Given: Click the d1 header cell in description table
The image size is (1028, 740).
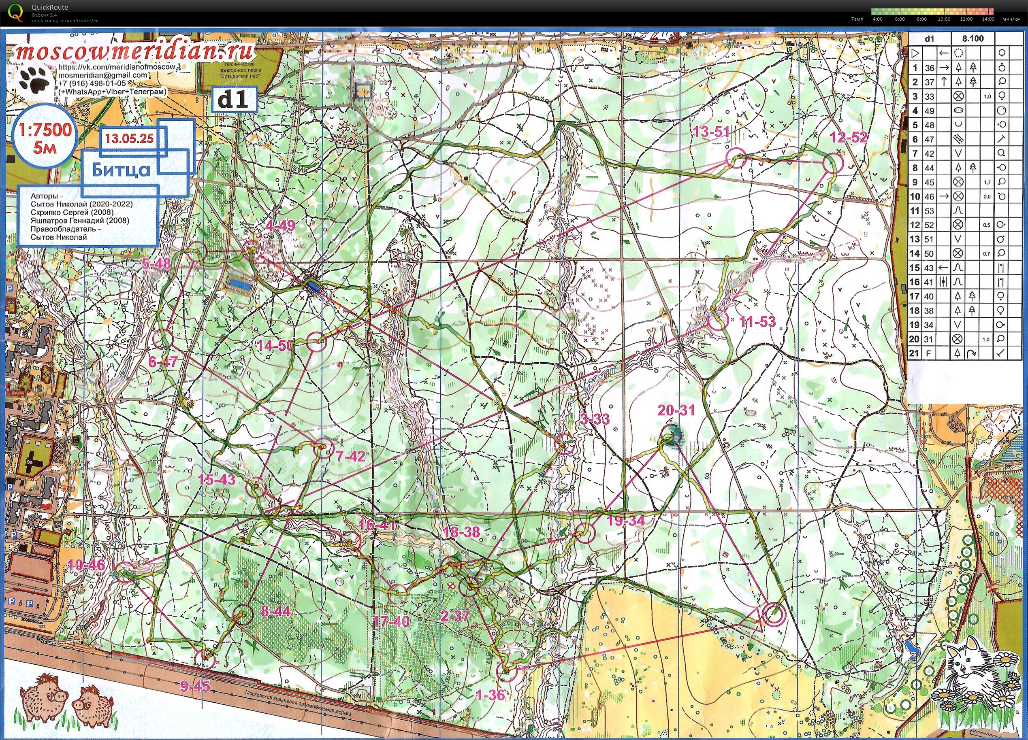Looking at the screenshot, I should tap(929, 38).
